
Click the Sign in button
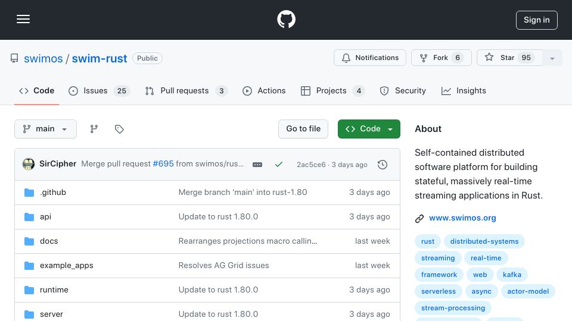pyautogui.click(x=536, y=20)
